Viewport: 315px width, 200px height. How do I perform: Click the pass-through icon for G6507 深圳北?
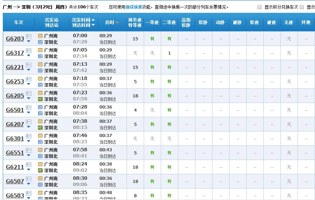[40, 185]
